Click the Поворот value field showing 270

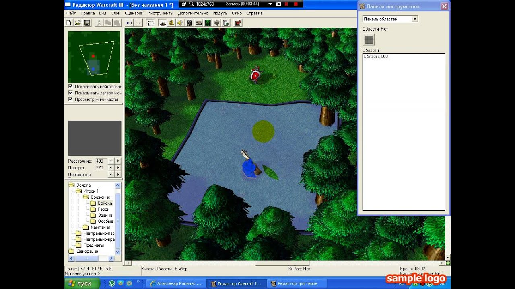click(x=101, y=168)
